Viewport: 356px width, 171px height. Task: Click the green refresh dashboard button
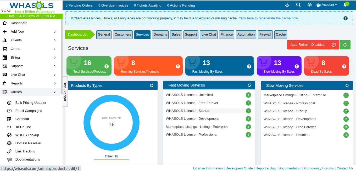(x=345, y=45)
